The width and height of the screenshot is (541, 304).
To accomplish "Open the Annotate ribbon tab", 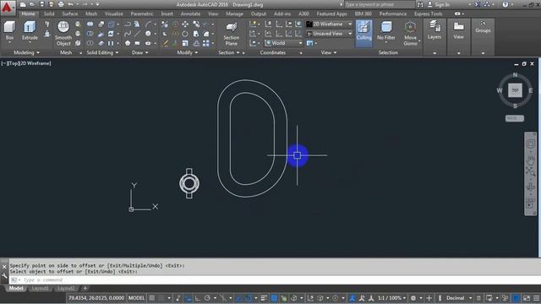I will [190, 14].
